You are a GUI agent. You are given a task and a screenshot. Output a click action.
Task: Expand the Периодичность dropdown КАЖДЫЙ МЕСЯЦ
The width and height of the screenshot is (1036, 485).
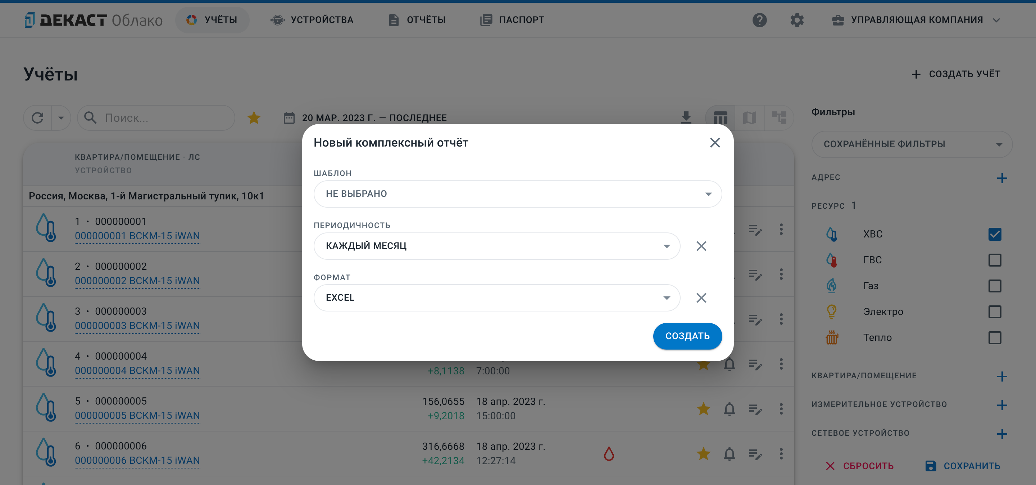point(497,246)
